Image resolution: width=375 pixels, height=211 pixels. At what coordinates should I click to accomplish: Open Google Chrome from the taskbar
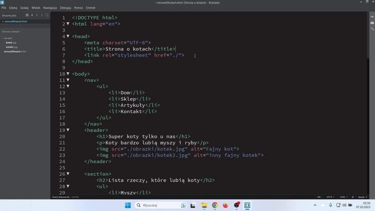click(215, 205)
